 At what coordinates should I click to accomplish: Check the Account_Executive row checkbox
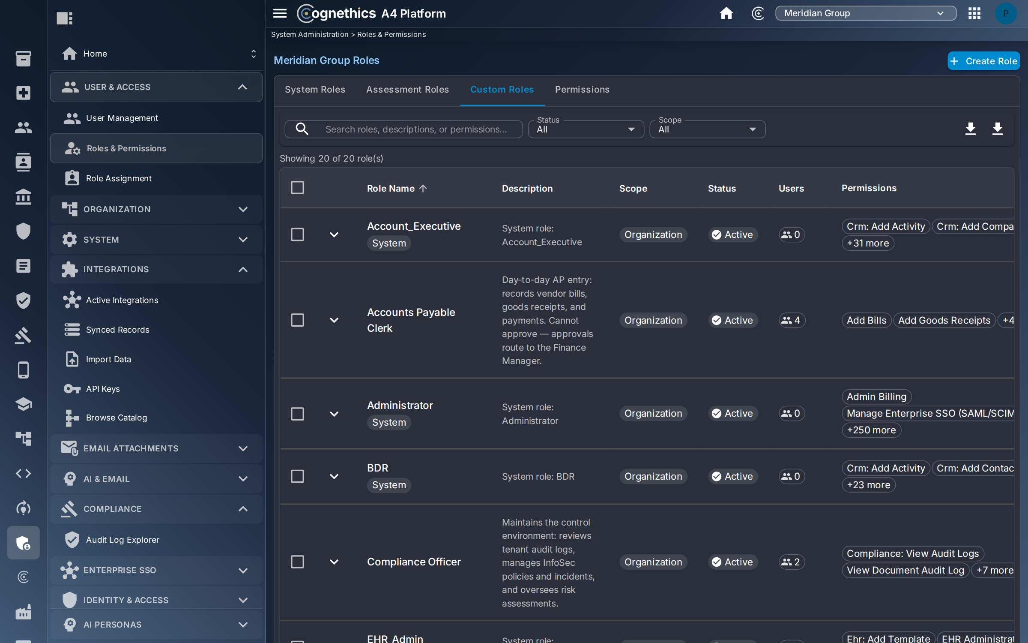(297, 234)
